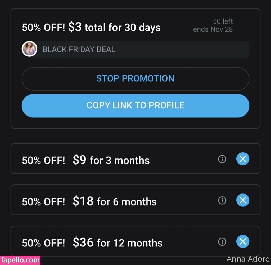Select the BLACK FRIDAY DEAL message field
The height and width of the screenshot is (265, 271).
(x=143, y=49)
